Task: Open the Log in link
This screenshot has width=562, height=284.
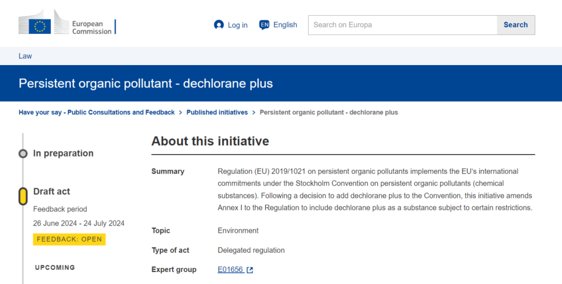Action: 238,25
